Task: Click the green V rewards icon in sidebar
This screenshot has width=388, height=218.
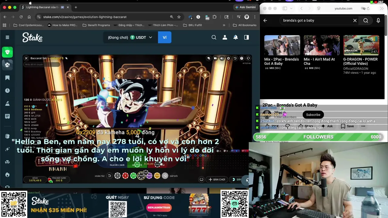Action: tap(7, 52)
